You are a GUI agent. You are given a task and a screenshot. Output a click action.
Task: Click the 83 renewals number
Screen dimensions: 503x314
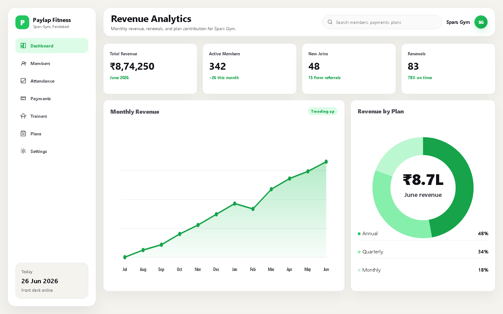pyautogui.click(x=413, y=66)
